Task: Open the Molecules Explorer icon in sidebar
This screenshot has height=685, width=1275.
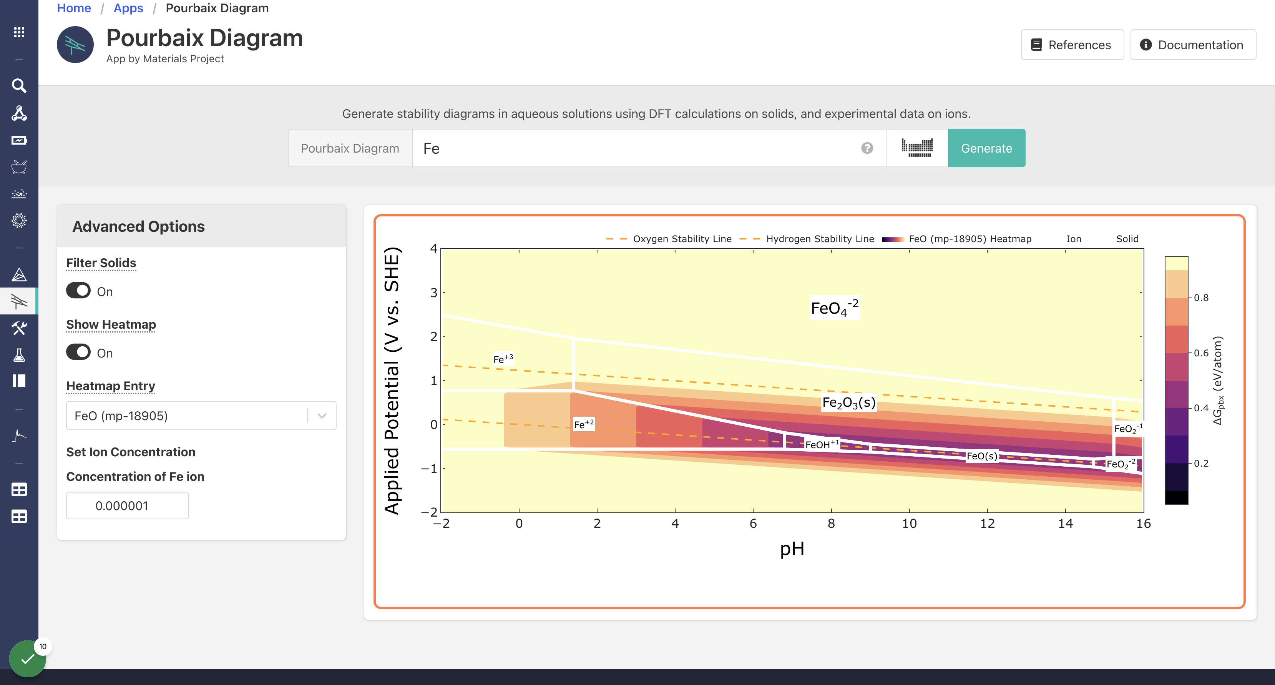Action: point(19,113)
